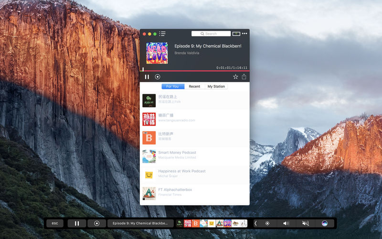
Task: Star the current episode as favorite
Action: pos(235,77)
